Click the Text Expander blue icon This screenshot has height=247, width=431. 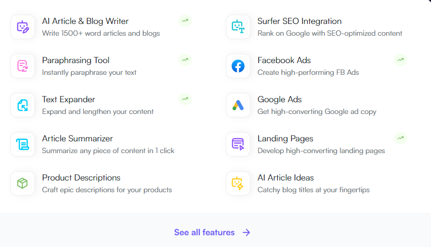tap(23, 105)
